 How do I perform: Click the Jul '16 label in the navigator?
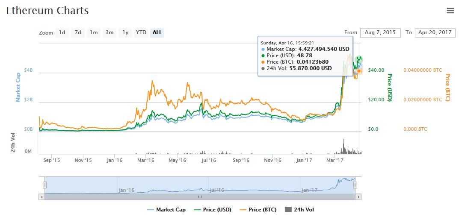click(217, 190)
